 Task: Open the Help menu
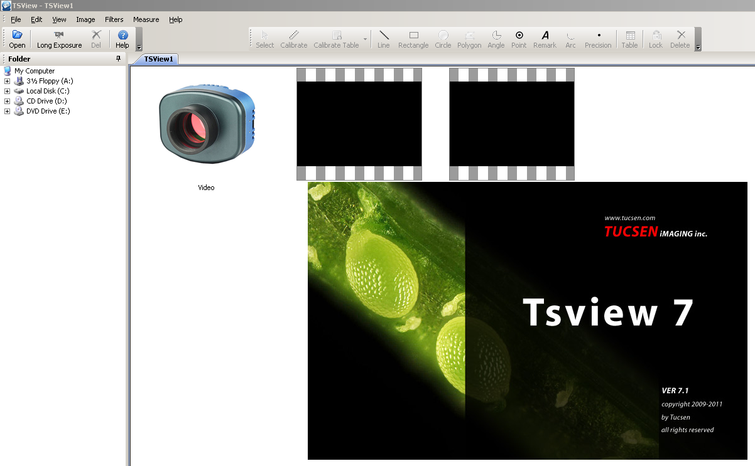point(176,19)
